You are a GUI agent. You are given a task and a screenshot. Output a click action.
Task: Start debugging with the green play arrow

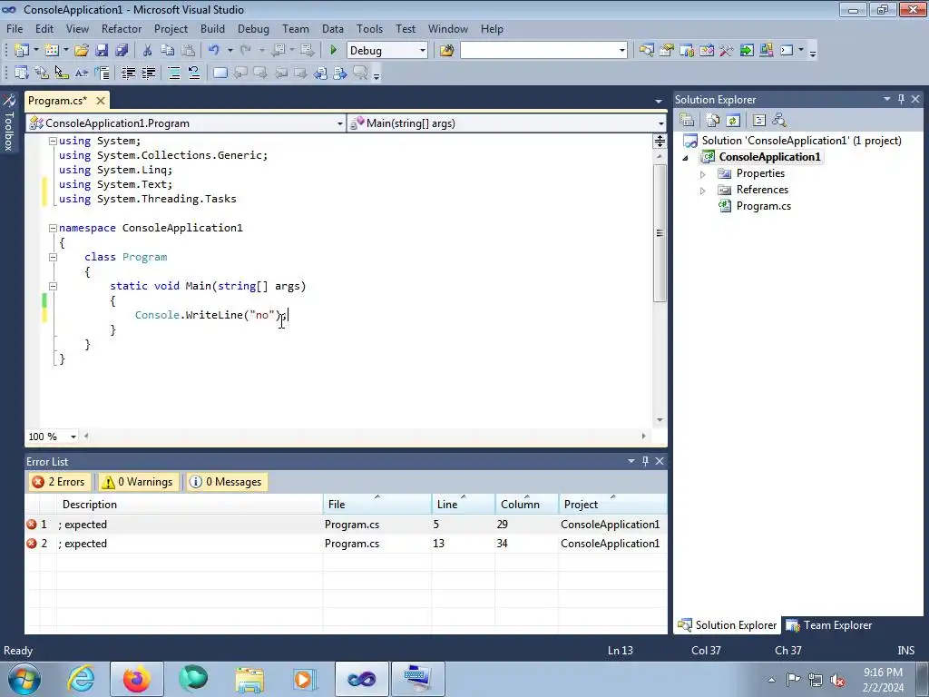point(333,51)
